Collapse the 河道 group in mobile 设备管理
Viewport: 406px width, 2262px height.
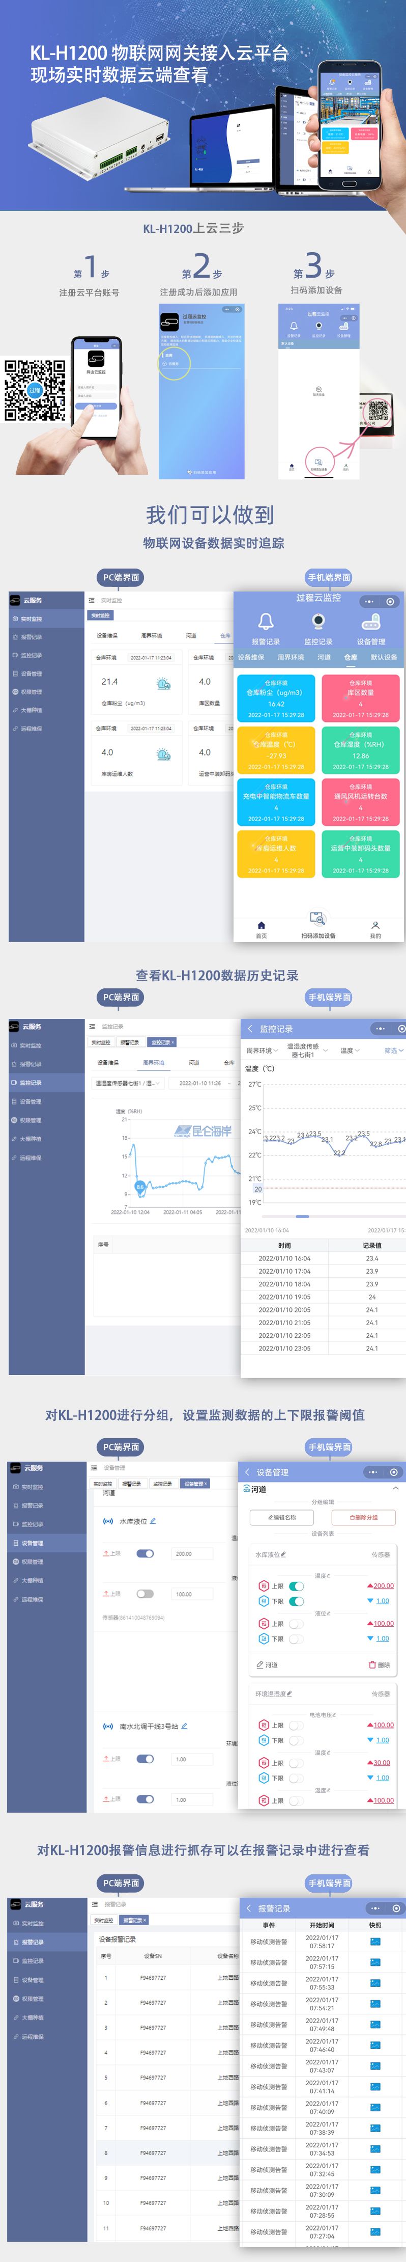tap(395, 1489)
